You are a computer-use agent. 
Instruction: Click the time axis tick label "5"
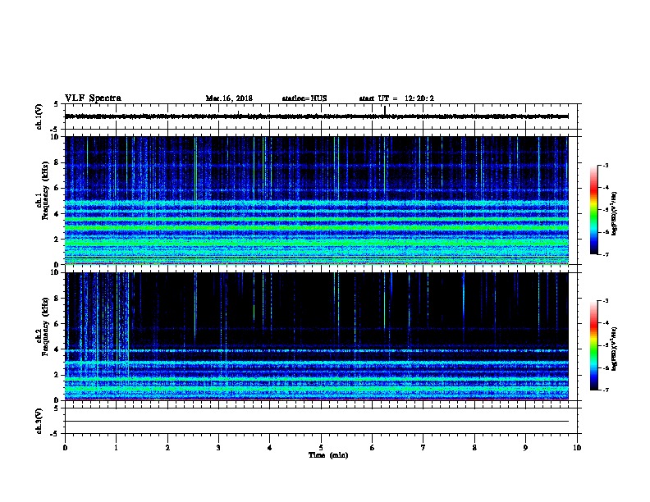[x=321, y=448]
